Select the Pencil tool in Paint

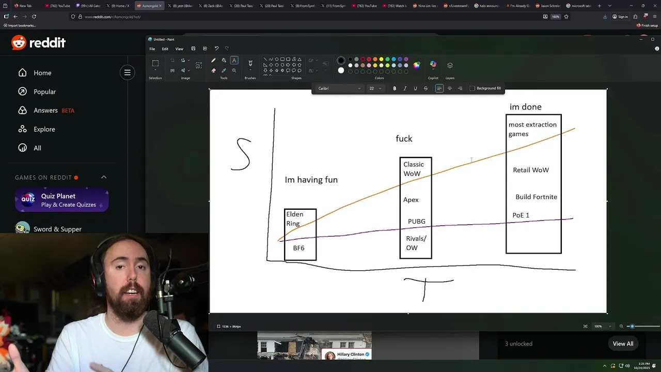[213, 60]
